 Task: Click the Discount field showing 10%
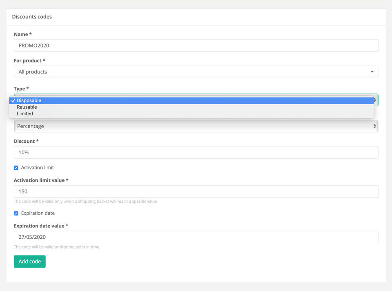196,153
